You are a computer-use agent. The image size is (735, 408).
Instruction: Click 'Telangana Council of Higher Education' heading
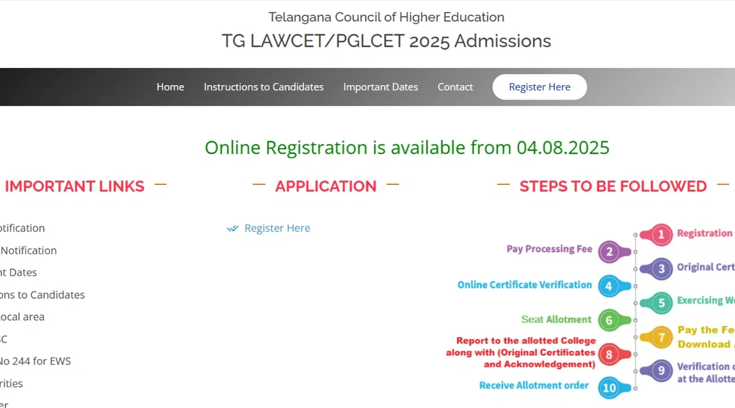(386, 17)
